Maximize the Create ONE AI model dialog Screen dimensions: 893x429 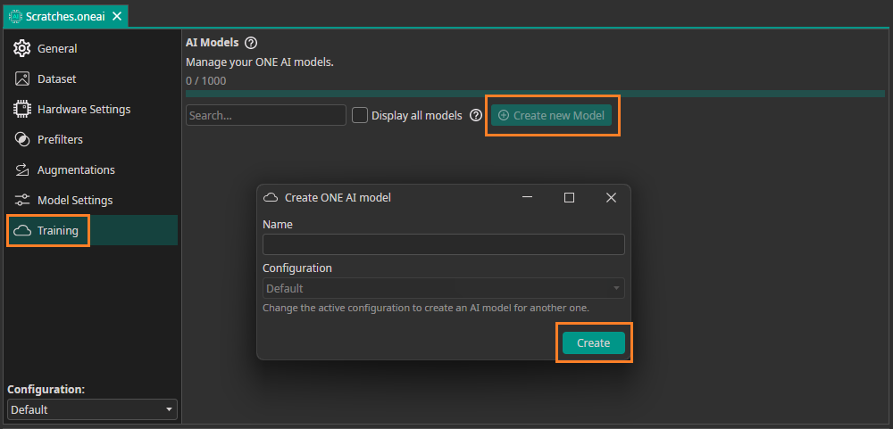point(569,197)
